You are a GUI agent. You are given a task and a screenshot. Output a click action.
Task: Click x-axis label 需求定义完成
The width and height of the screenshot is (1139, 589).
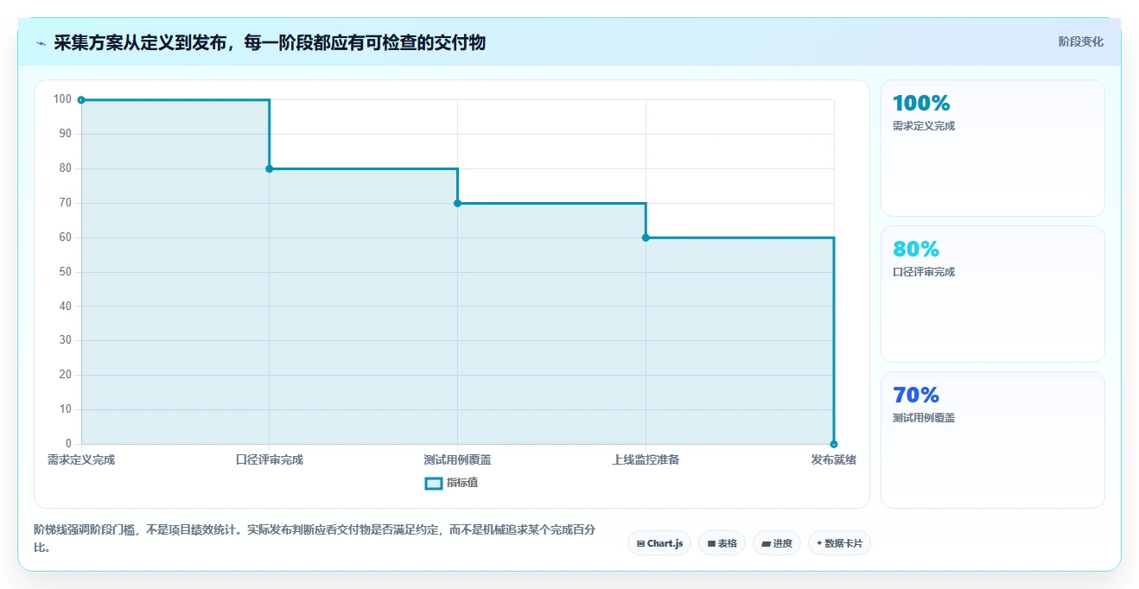tap(81, 459)
